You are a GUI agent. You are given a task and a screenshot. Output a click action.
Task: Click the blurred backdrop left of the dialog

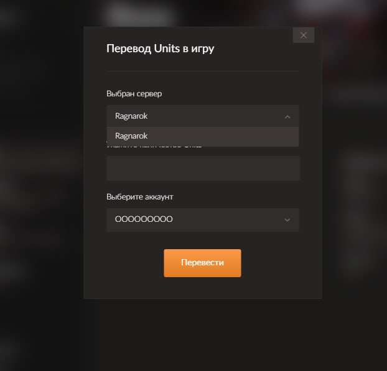point(42,173)
